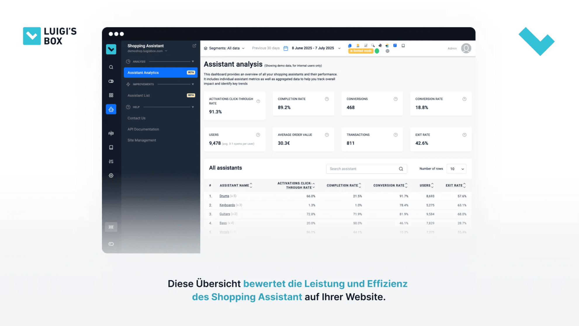Open the Search section from the sidebar
Screen dimensions: 579x326
tap(111, 67)
